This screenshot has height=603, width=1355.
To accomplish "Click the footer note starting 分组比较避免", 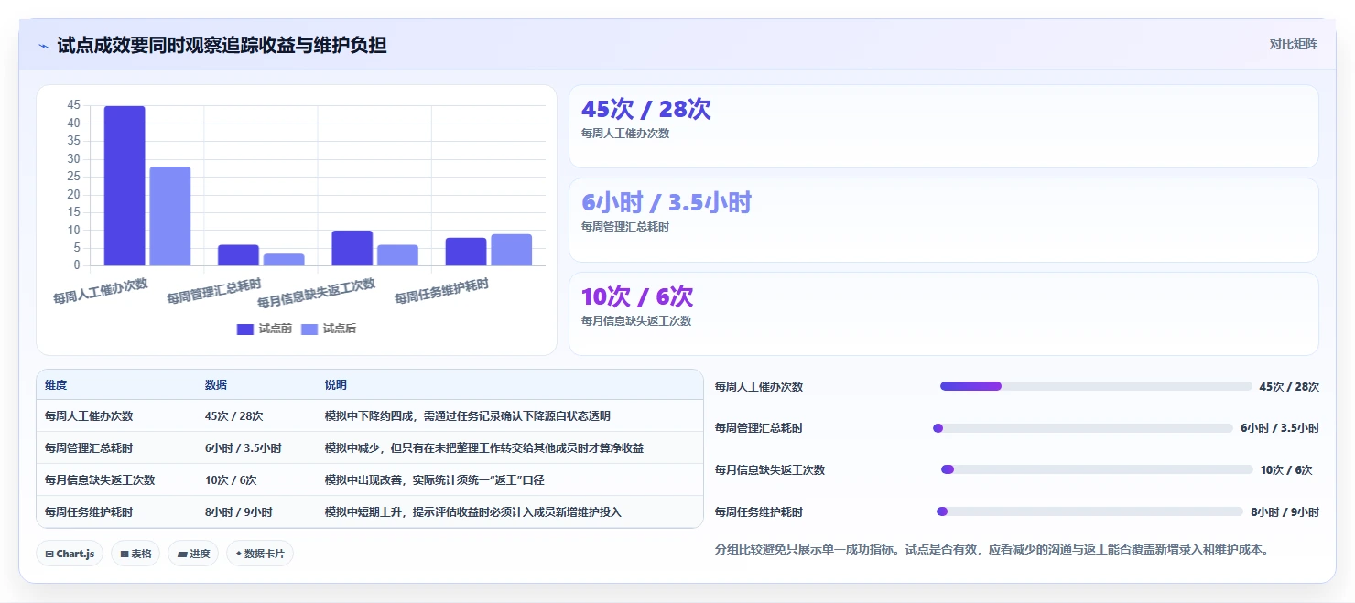I will point(992,550).
